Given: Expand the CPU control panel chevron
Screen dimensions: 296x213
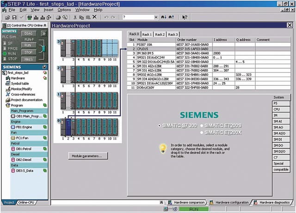Looking at the screenshot, I should (43, 33).
